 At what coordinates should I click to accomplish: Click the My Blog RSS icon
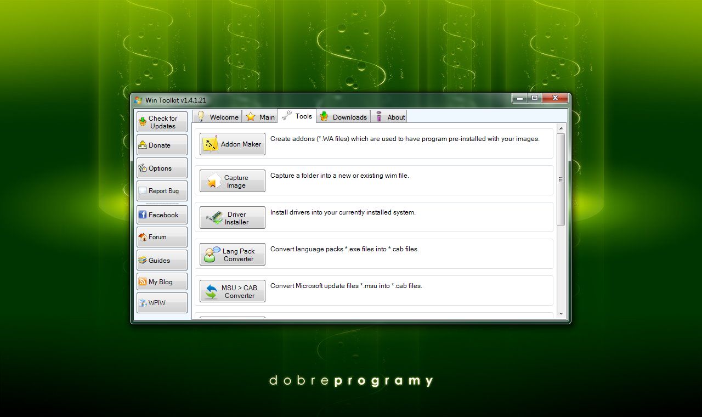pos(143,282)
